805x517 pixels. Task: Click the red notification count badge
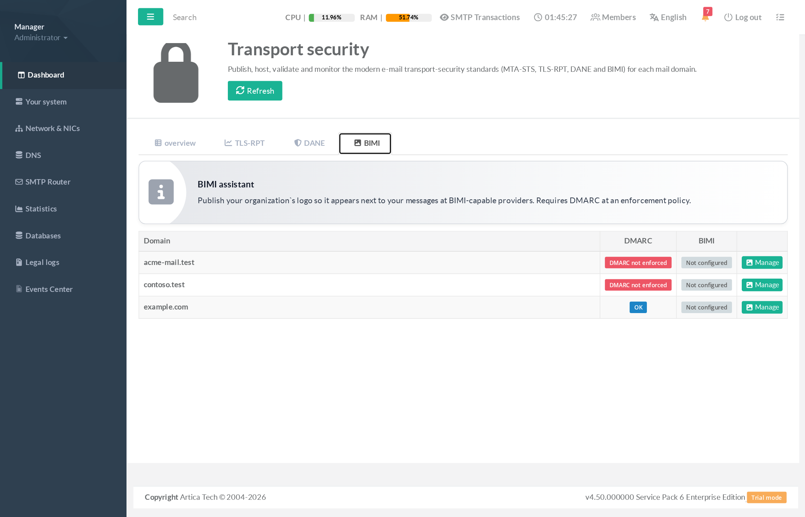708,11
